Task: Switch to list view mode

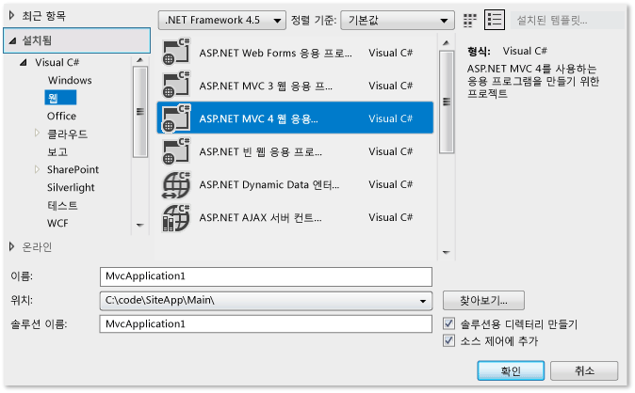Action: (495, 20)
